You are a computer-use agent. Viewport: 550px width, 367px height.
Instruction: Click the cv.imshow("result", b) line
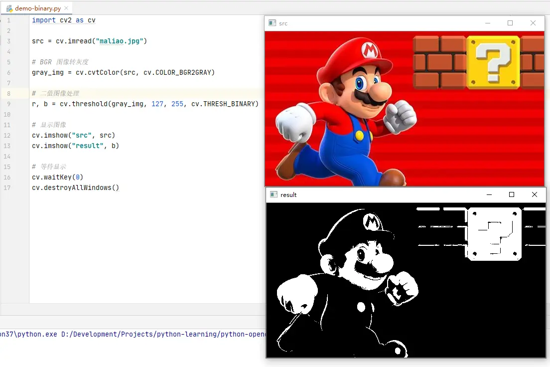(75, 146)
